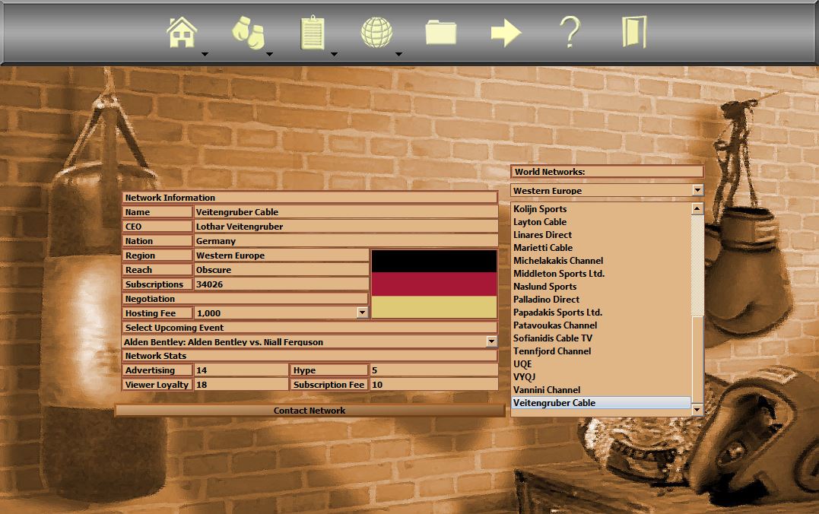Image resolution: width=819 pixels, height=514 pixels.
Task: Click the right arrow advance icon
Action: 506,33
